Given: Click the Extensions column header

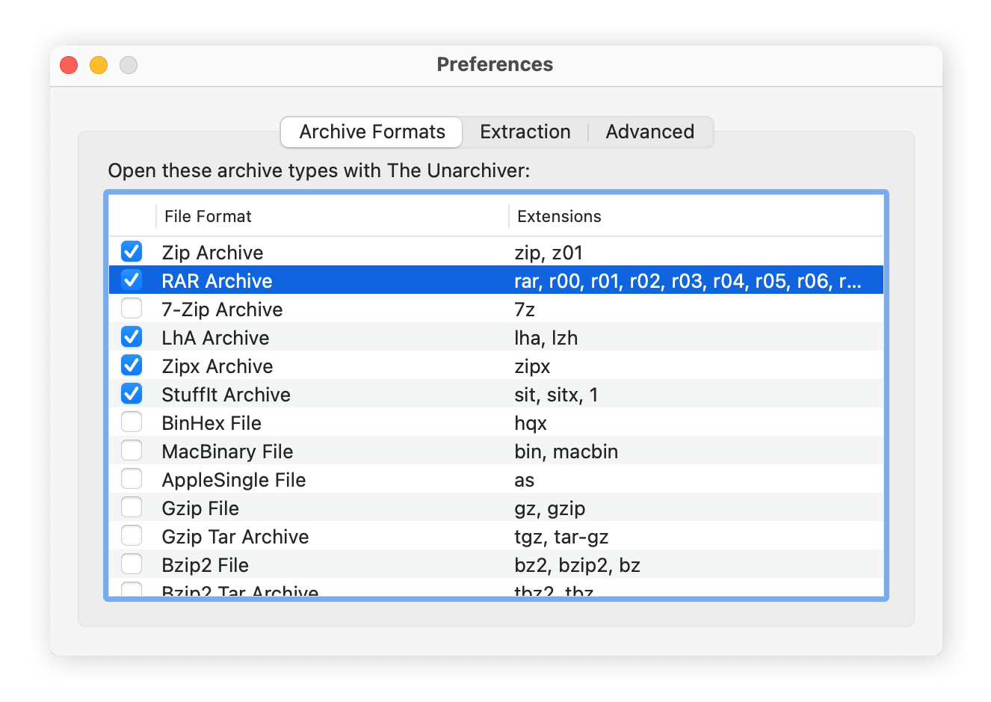Looking at the screenshot, I should tap(559, 216).
